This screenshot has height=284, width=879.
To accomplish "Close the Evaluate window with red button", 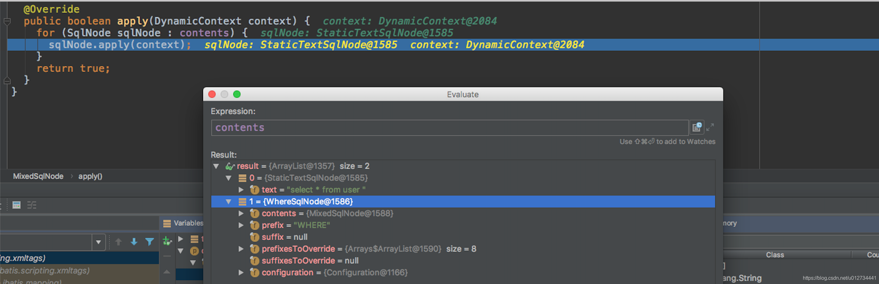I will click(212, 94).
